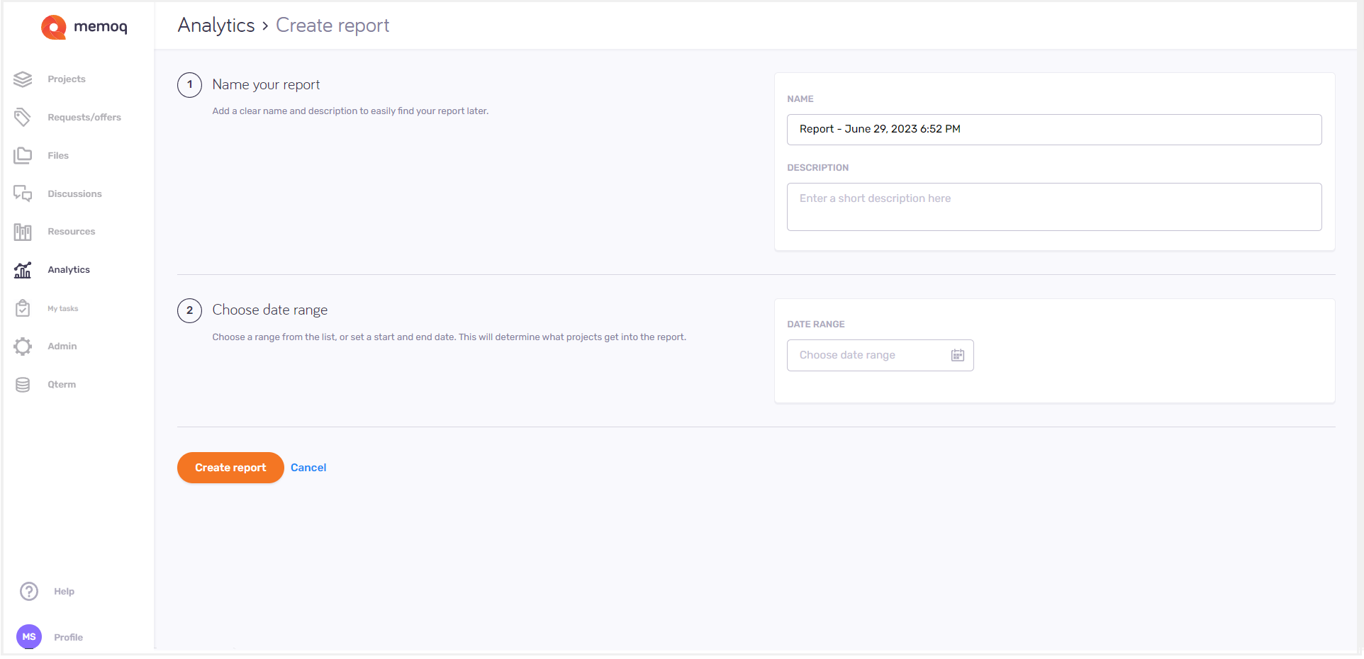The image size is (1364, 659).
Task: Click the Discussions speech bubbles icon
Action: [23, 193]
